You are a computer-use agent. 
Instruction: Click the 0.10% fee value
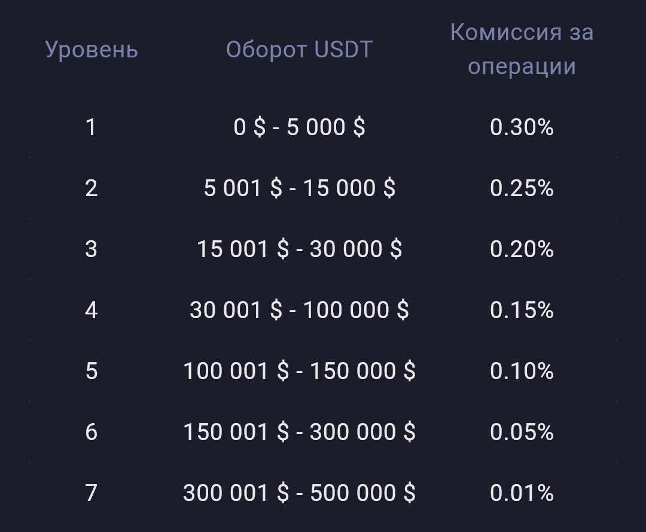coord(522,371)
